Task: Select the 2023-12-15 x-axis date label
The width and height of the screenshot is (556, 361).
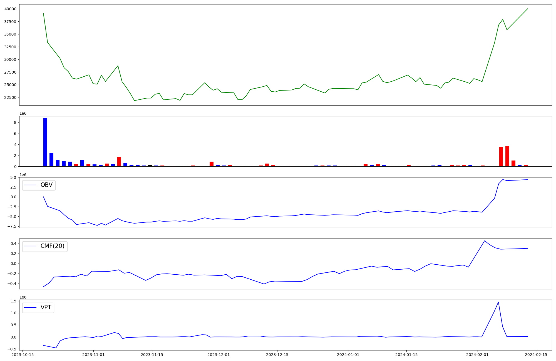Action: [x=277, y=355]
